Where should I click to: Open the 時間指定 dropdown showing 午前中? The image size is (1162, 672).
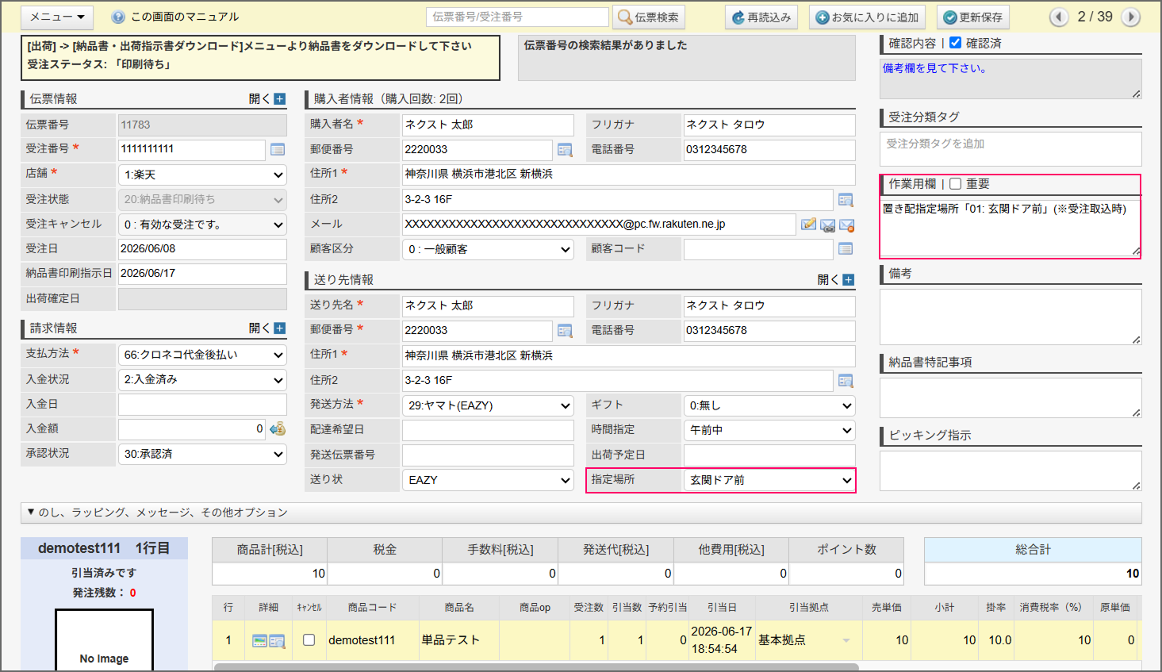pos(769,430)
